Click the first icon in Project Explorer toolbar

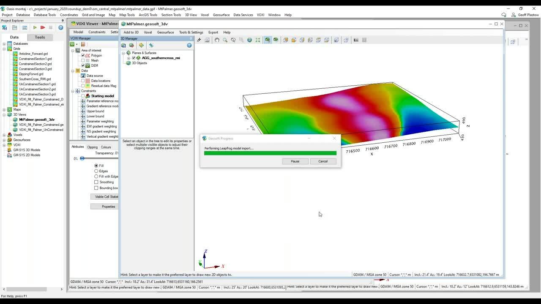pyautogui.click(x=5, y=28)
